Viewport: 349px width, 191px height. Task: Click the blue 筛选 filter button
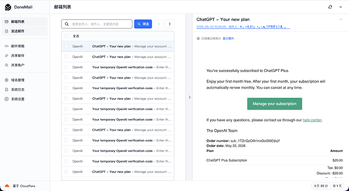(143, 24)
